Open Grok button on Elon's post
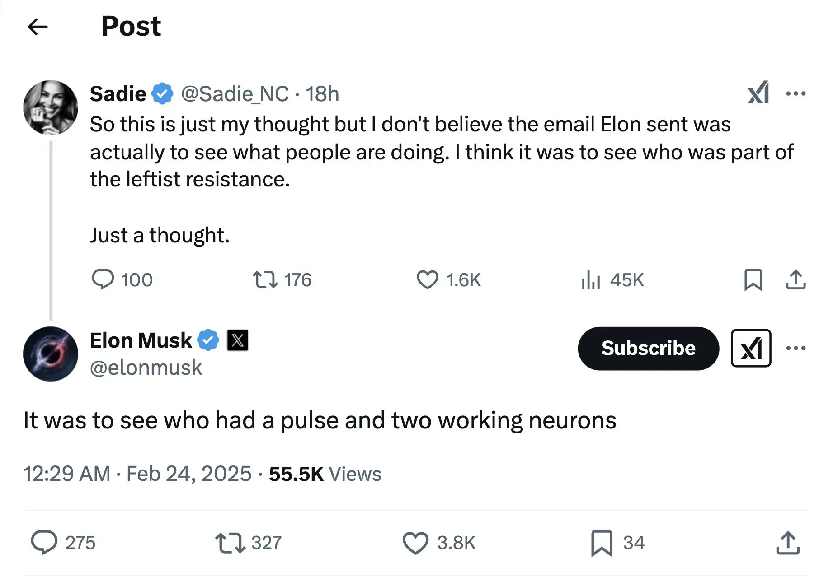Viewport: 819px width, 577px height. tap(751, 348)
